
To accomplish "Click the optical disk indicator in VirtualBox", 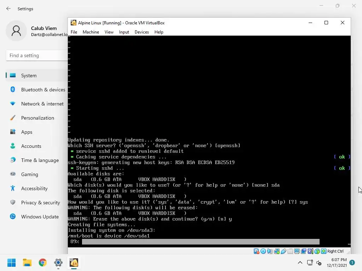I will [263, 251].
